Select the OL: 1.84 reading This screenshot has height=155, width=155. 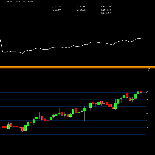(x=106, y=13)
